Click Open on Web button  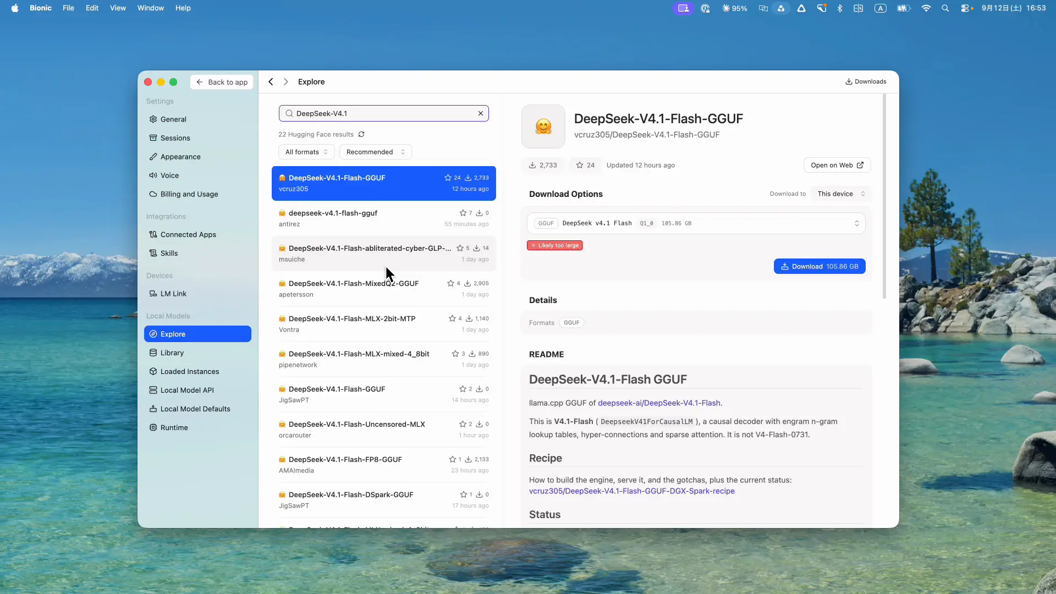pyautogui.click(x=837, y=165)
